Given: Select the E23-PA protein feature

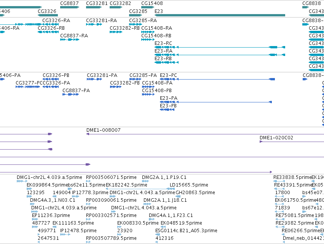Looking at the screenshot, I should coord(216,102).
